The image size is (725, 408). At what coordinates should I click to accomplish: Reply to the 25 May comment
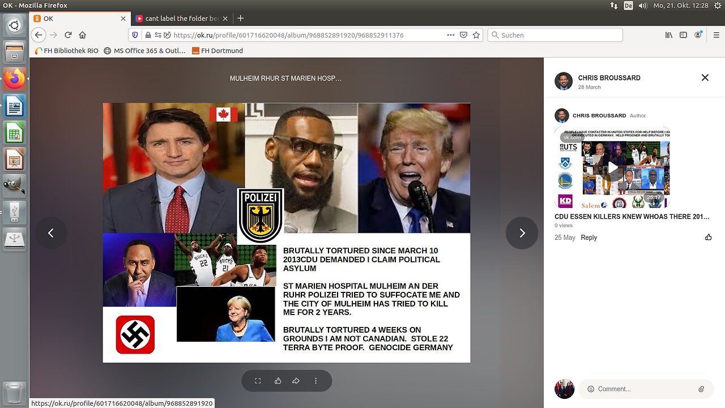[x=589, y=237]
